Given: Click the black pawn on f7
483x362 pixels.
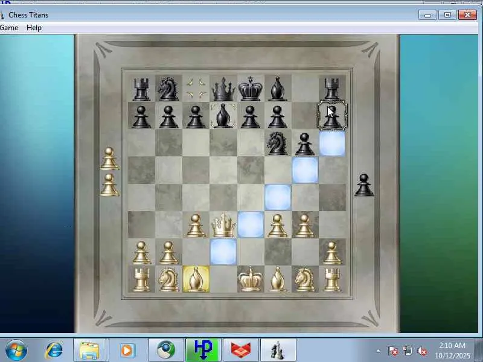Looking at the screenshot, I should click(278, 117).
